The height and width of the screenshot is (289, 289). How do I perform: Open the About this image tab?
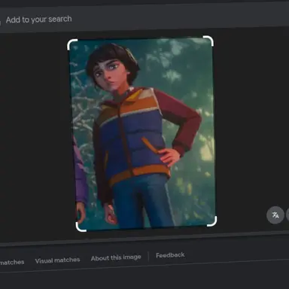pyautogui.click(x=116, y=258)
